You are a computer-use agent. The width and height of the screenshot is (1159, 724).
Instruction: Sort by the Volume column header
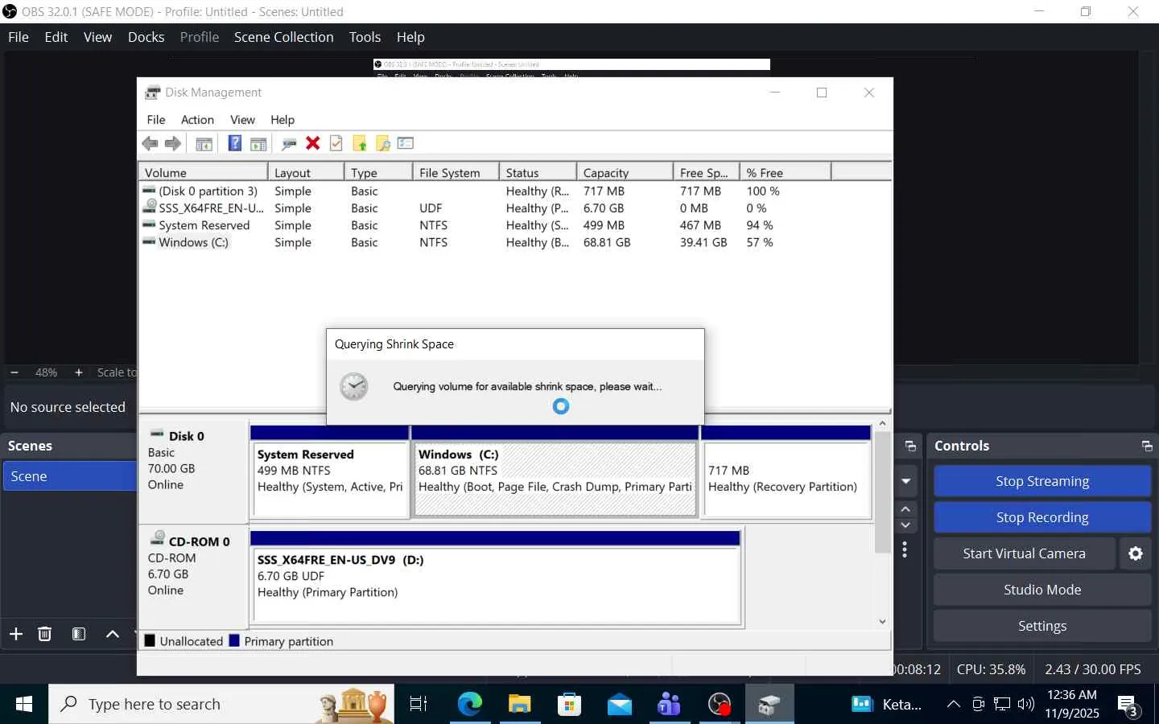tap(203, 172)
